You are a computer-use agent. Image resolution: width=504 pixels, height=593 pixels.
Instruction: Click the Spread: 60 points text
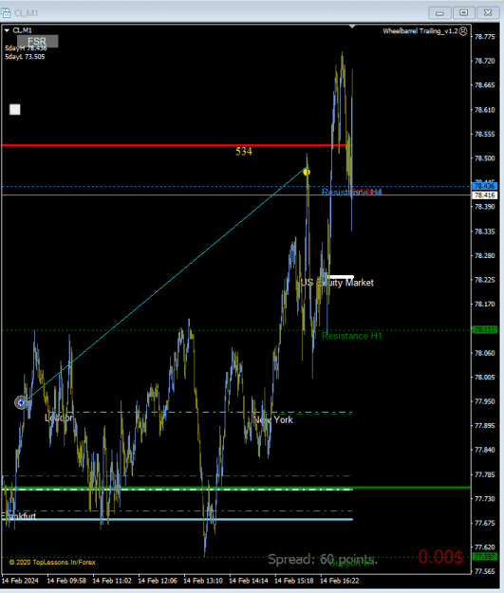[323, 559]
